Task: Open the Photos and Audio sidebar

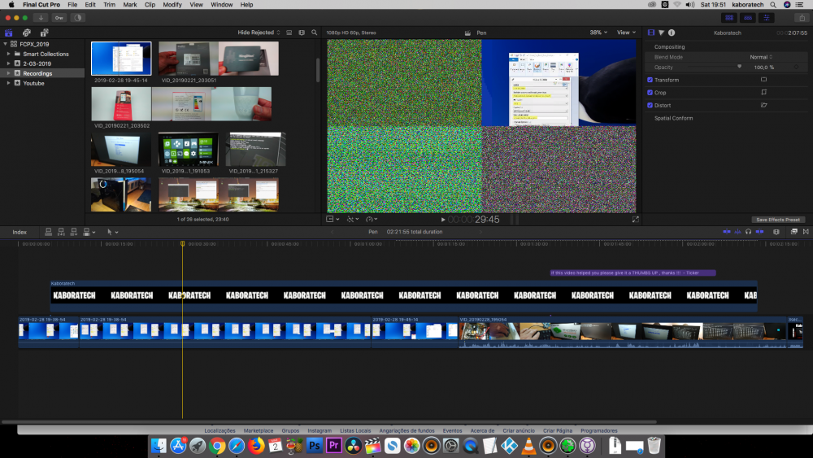Action: point(27,33)
